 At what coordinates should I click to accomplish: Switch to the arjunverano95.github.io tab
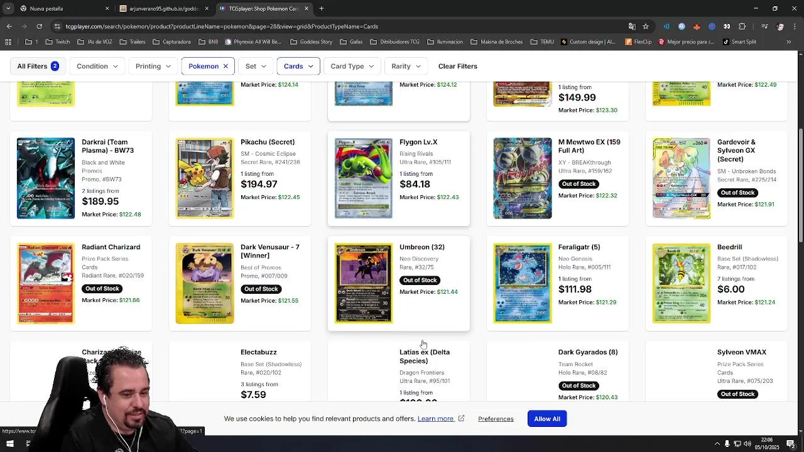click(x=163, y=9)
